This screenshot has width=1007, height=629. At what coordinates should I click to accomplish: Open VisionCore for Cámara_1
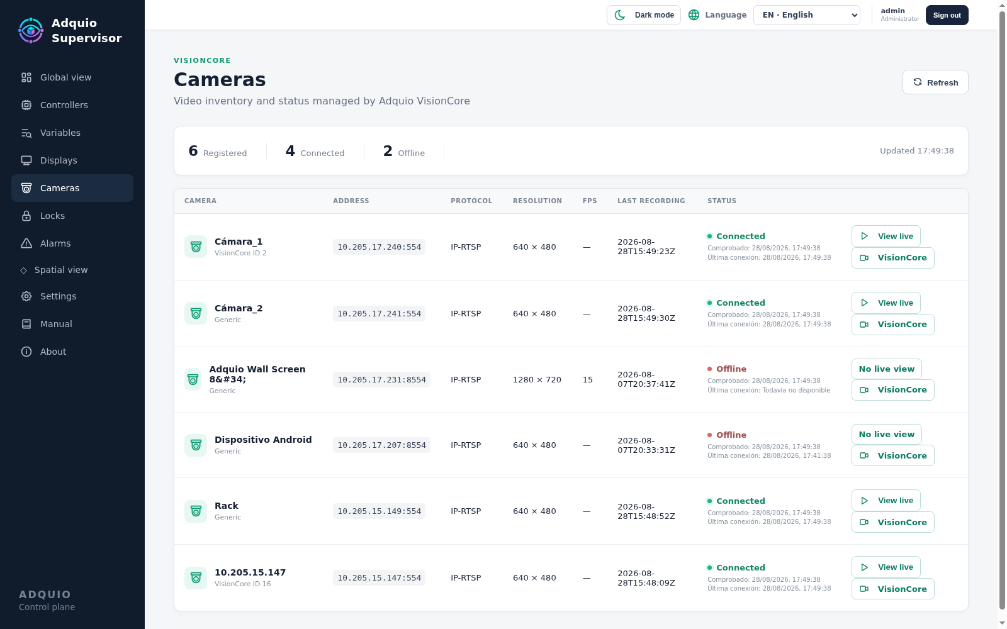893,258
